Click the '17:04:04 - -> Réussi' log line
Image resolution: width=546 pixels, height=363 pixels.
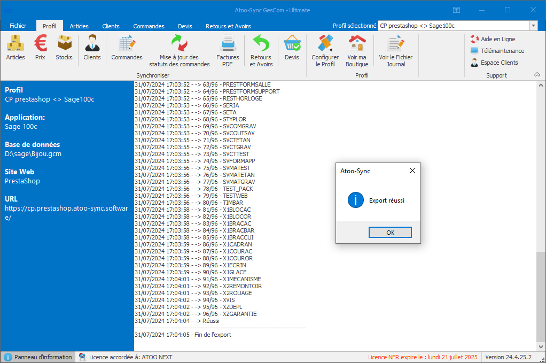pos(177,321)
